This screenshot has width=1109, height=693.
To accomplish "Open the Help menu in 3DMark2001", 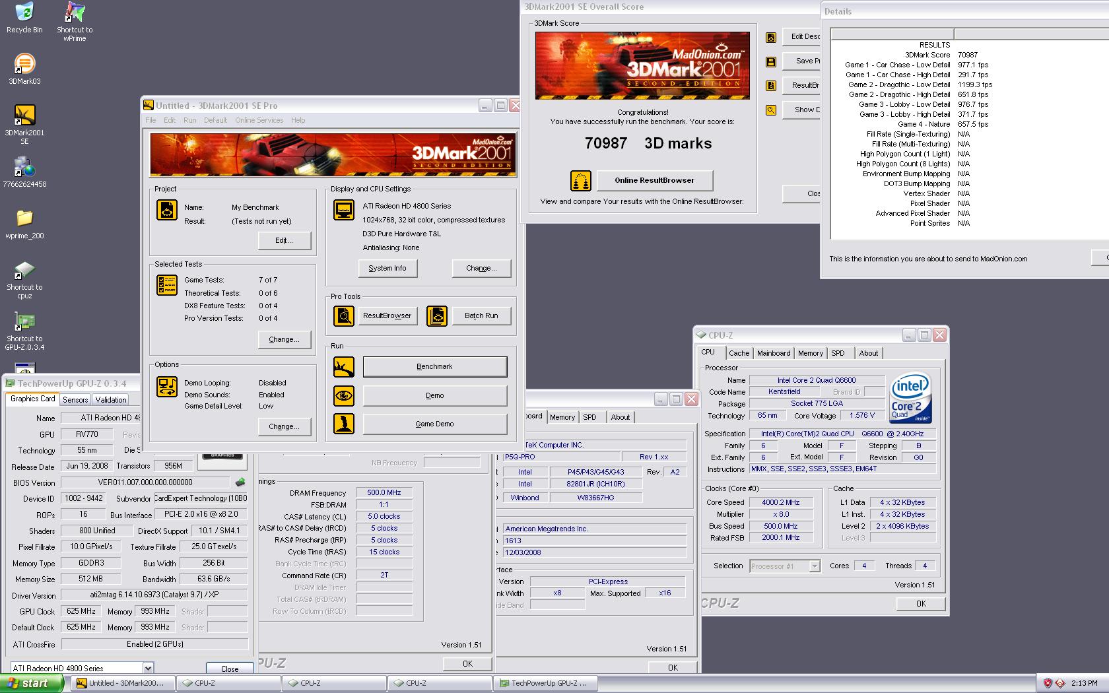I will [298, 120].
